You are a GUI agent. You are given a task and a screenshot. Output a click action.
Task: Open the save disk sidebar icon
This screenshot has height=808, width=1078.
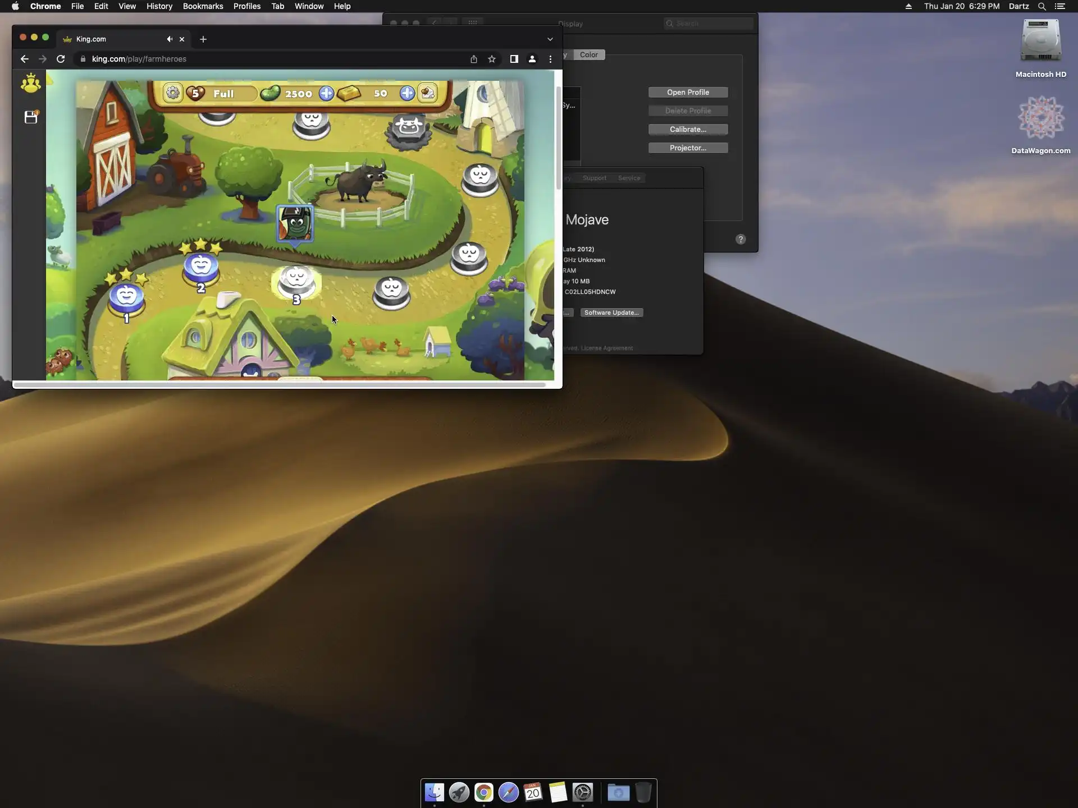31,117
